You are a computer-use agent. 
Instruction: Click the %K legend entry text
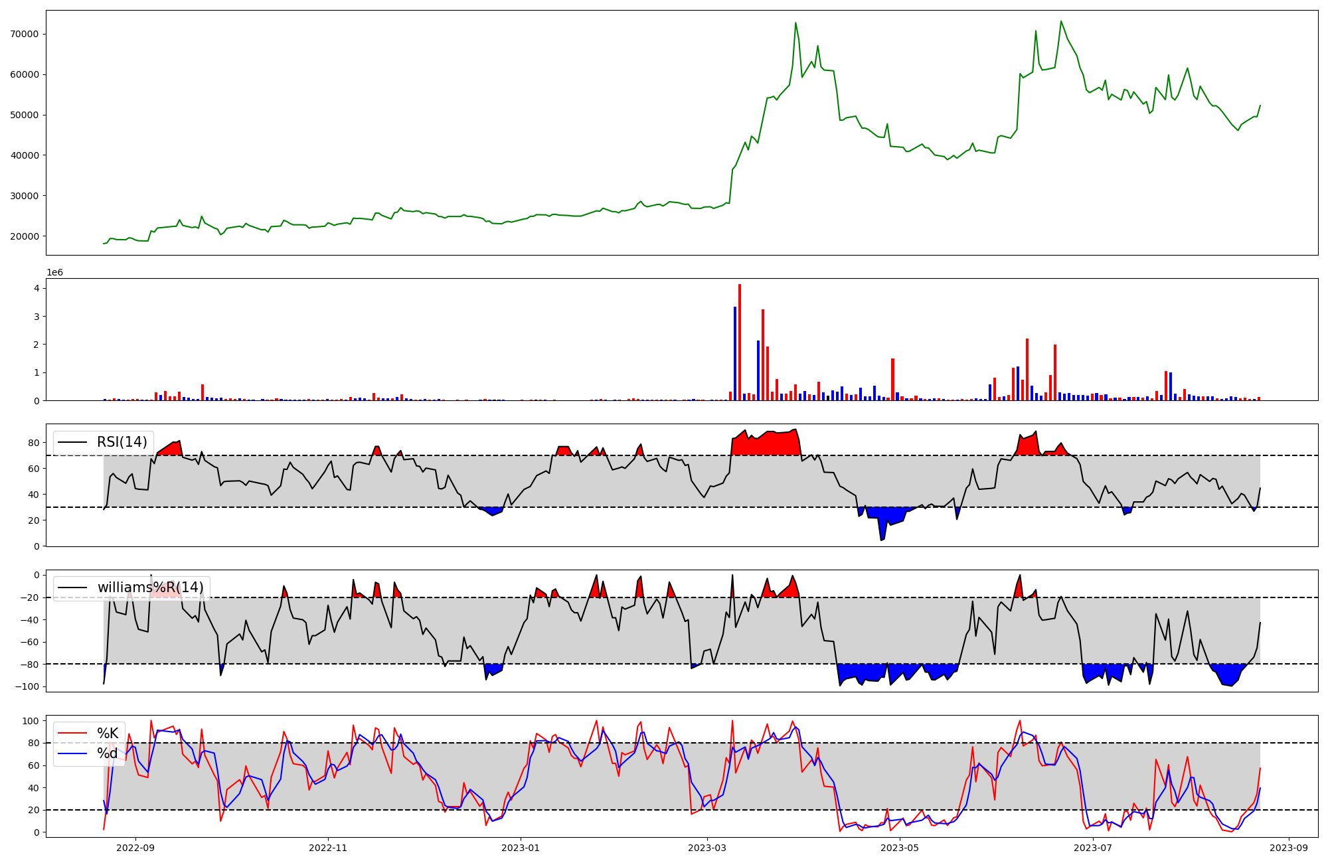108,734
